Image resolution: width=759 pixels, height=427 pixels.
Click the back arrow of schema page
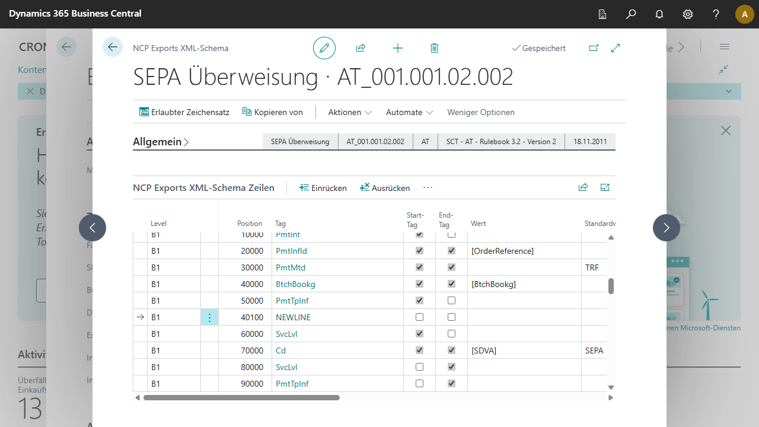pos(113,47)
